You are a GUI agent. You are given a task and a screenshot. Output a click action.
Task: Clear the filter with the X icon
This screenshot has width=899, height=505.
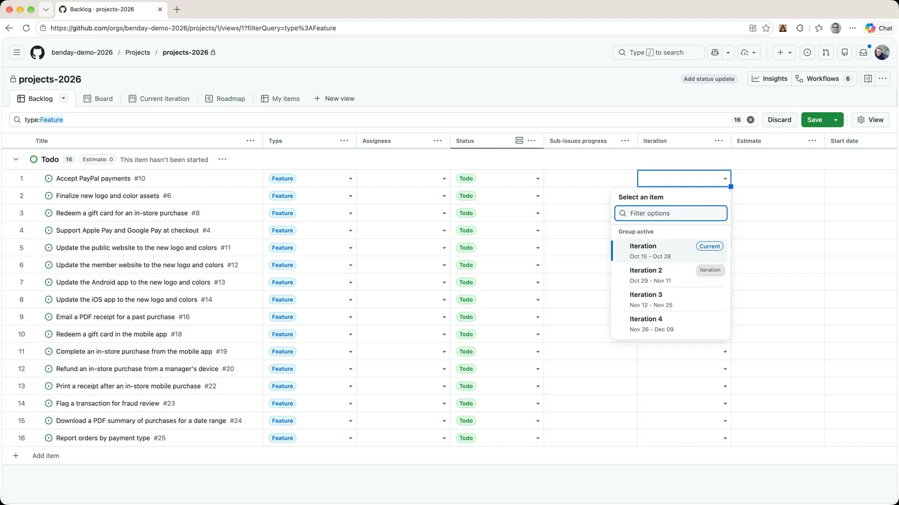click(x=751, y=120)
